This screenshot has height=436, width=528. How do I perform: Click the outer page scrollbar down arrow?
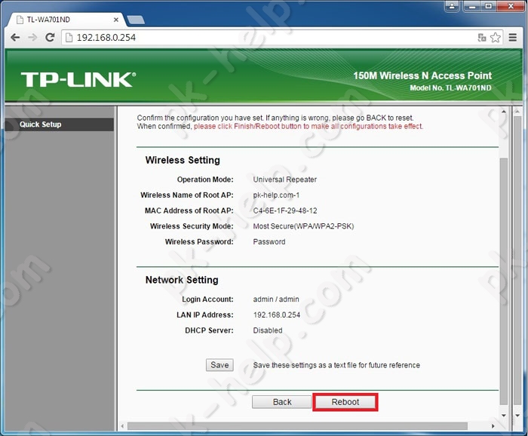(x=517, y=416)
